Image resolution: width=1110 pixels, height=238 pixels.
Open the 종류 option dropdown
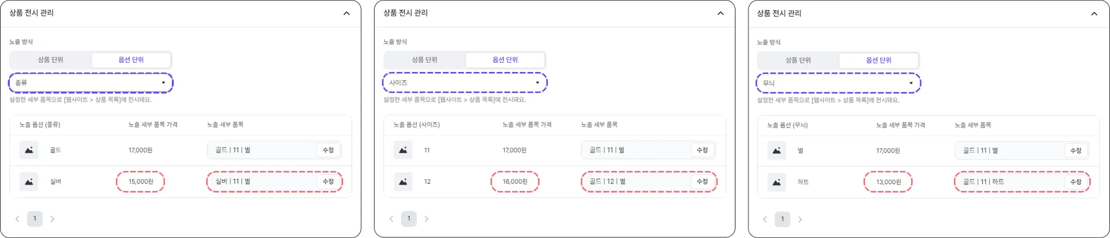point(91,83)
